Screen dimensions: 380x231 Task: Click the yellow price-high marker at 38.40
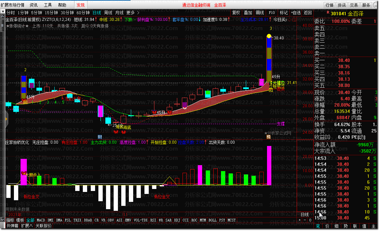(269, 36)
